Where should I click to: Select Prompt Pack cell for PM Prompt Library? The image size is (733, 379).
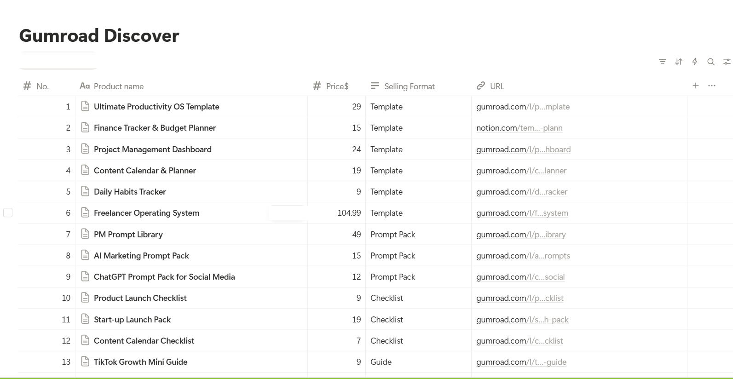418,235
